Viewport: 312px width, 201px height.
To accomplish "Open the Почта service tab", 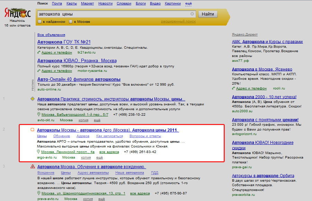I will (x=57, y=3).
